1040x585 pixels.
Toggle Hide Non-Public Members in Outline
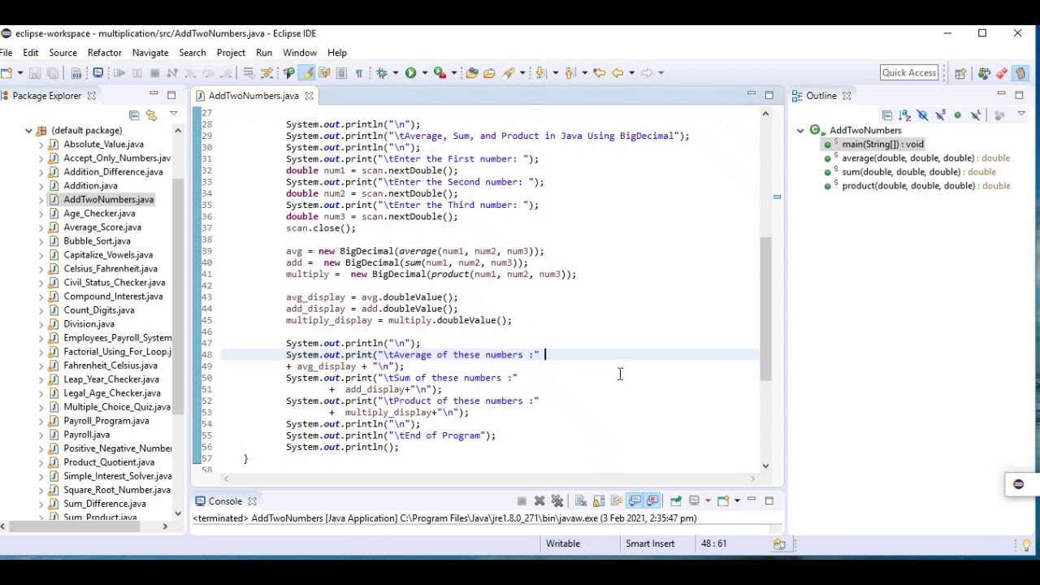(x=957, y=115)
